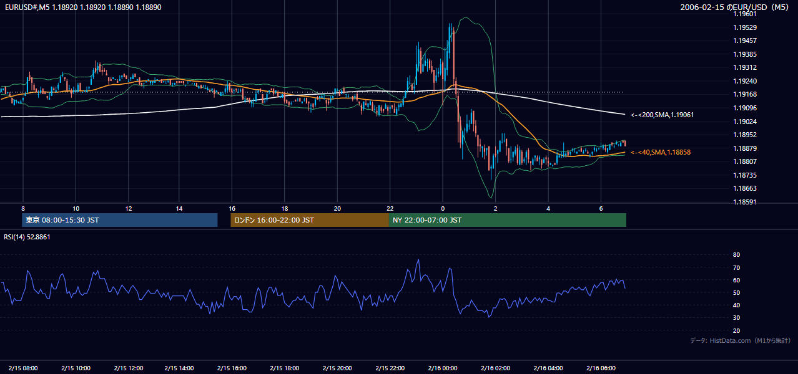798x374 pixels.
Task: Click the 1.18879 price axis label
Action: point(744,148)
